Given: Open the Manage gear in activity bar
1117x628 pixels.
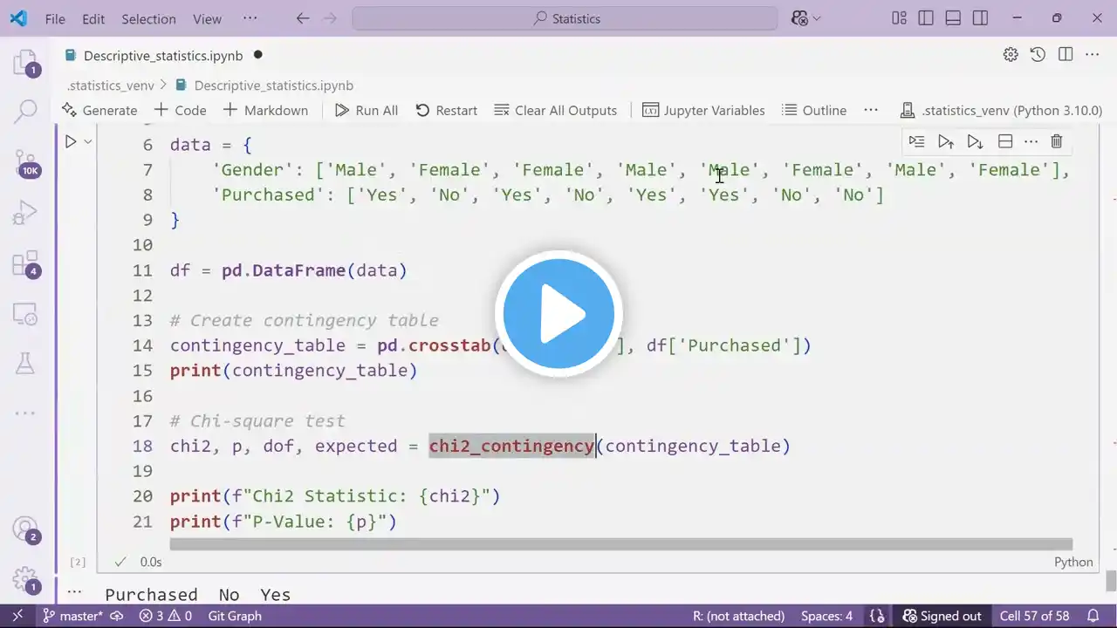Looking at the screenshot, I should [25, 579].
